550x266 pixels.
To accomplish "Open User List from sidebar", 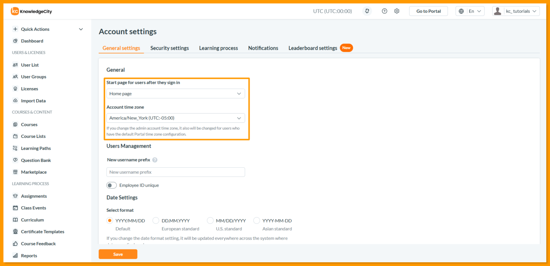I will click(30, 65).
